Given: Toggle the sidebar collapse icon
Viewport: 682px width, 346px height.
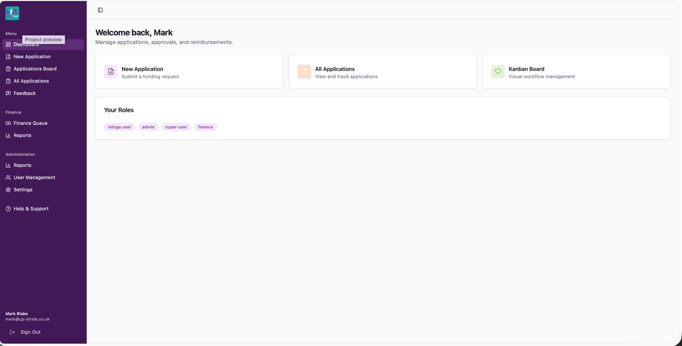Looking at the screenshot, I should coord(100,10).
